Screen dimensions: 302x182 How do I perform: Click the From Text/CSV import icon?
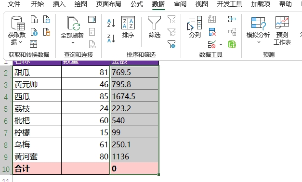34,19
